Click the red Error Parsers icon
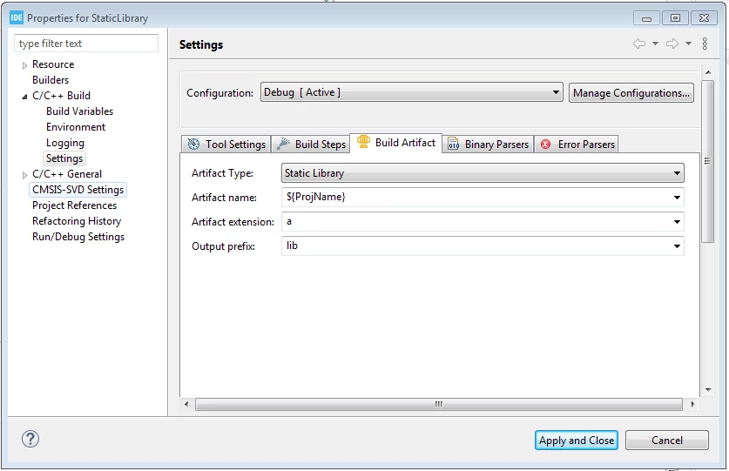 pos(546,145)
